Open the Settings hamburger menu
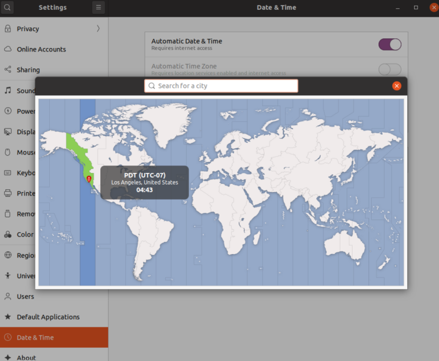The width and height of the screenshot is (439, 361). pos(98,8)
